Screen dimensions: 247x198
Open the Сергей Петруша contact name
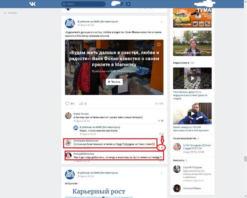point(192,167)
